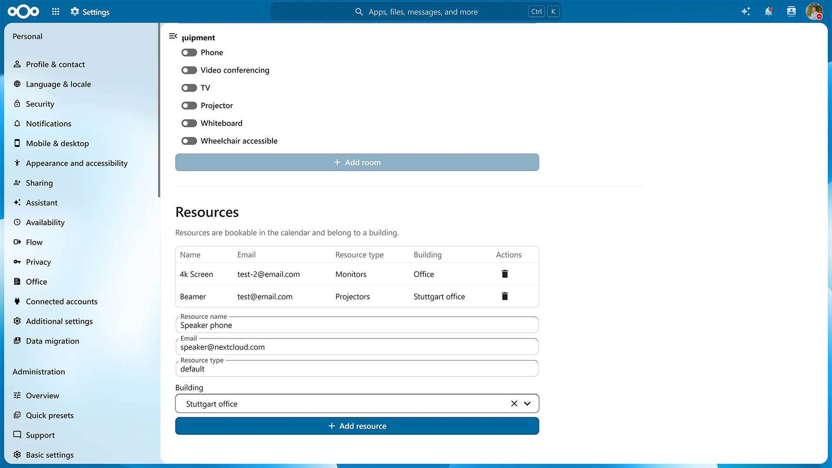
Task: Click the Resource type input field
Action: 357,369
